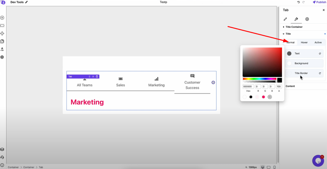Pick the gray preset color swatch

(270, 97)
